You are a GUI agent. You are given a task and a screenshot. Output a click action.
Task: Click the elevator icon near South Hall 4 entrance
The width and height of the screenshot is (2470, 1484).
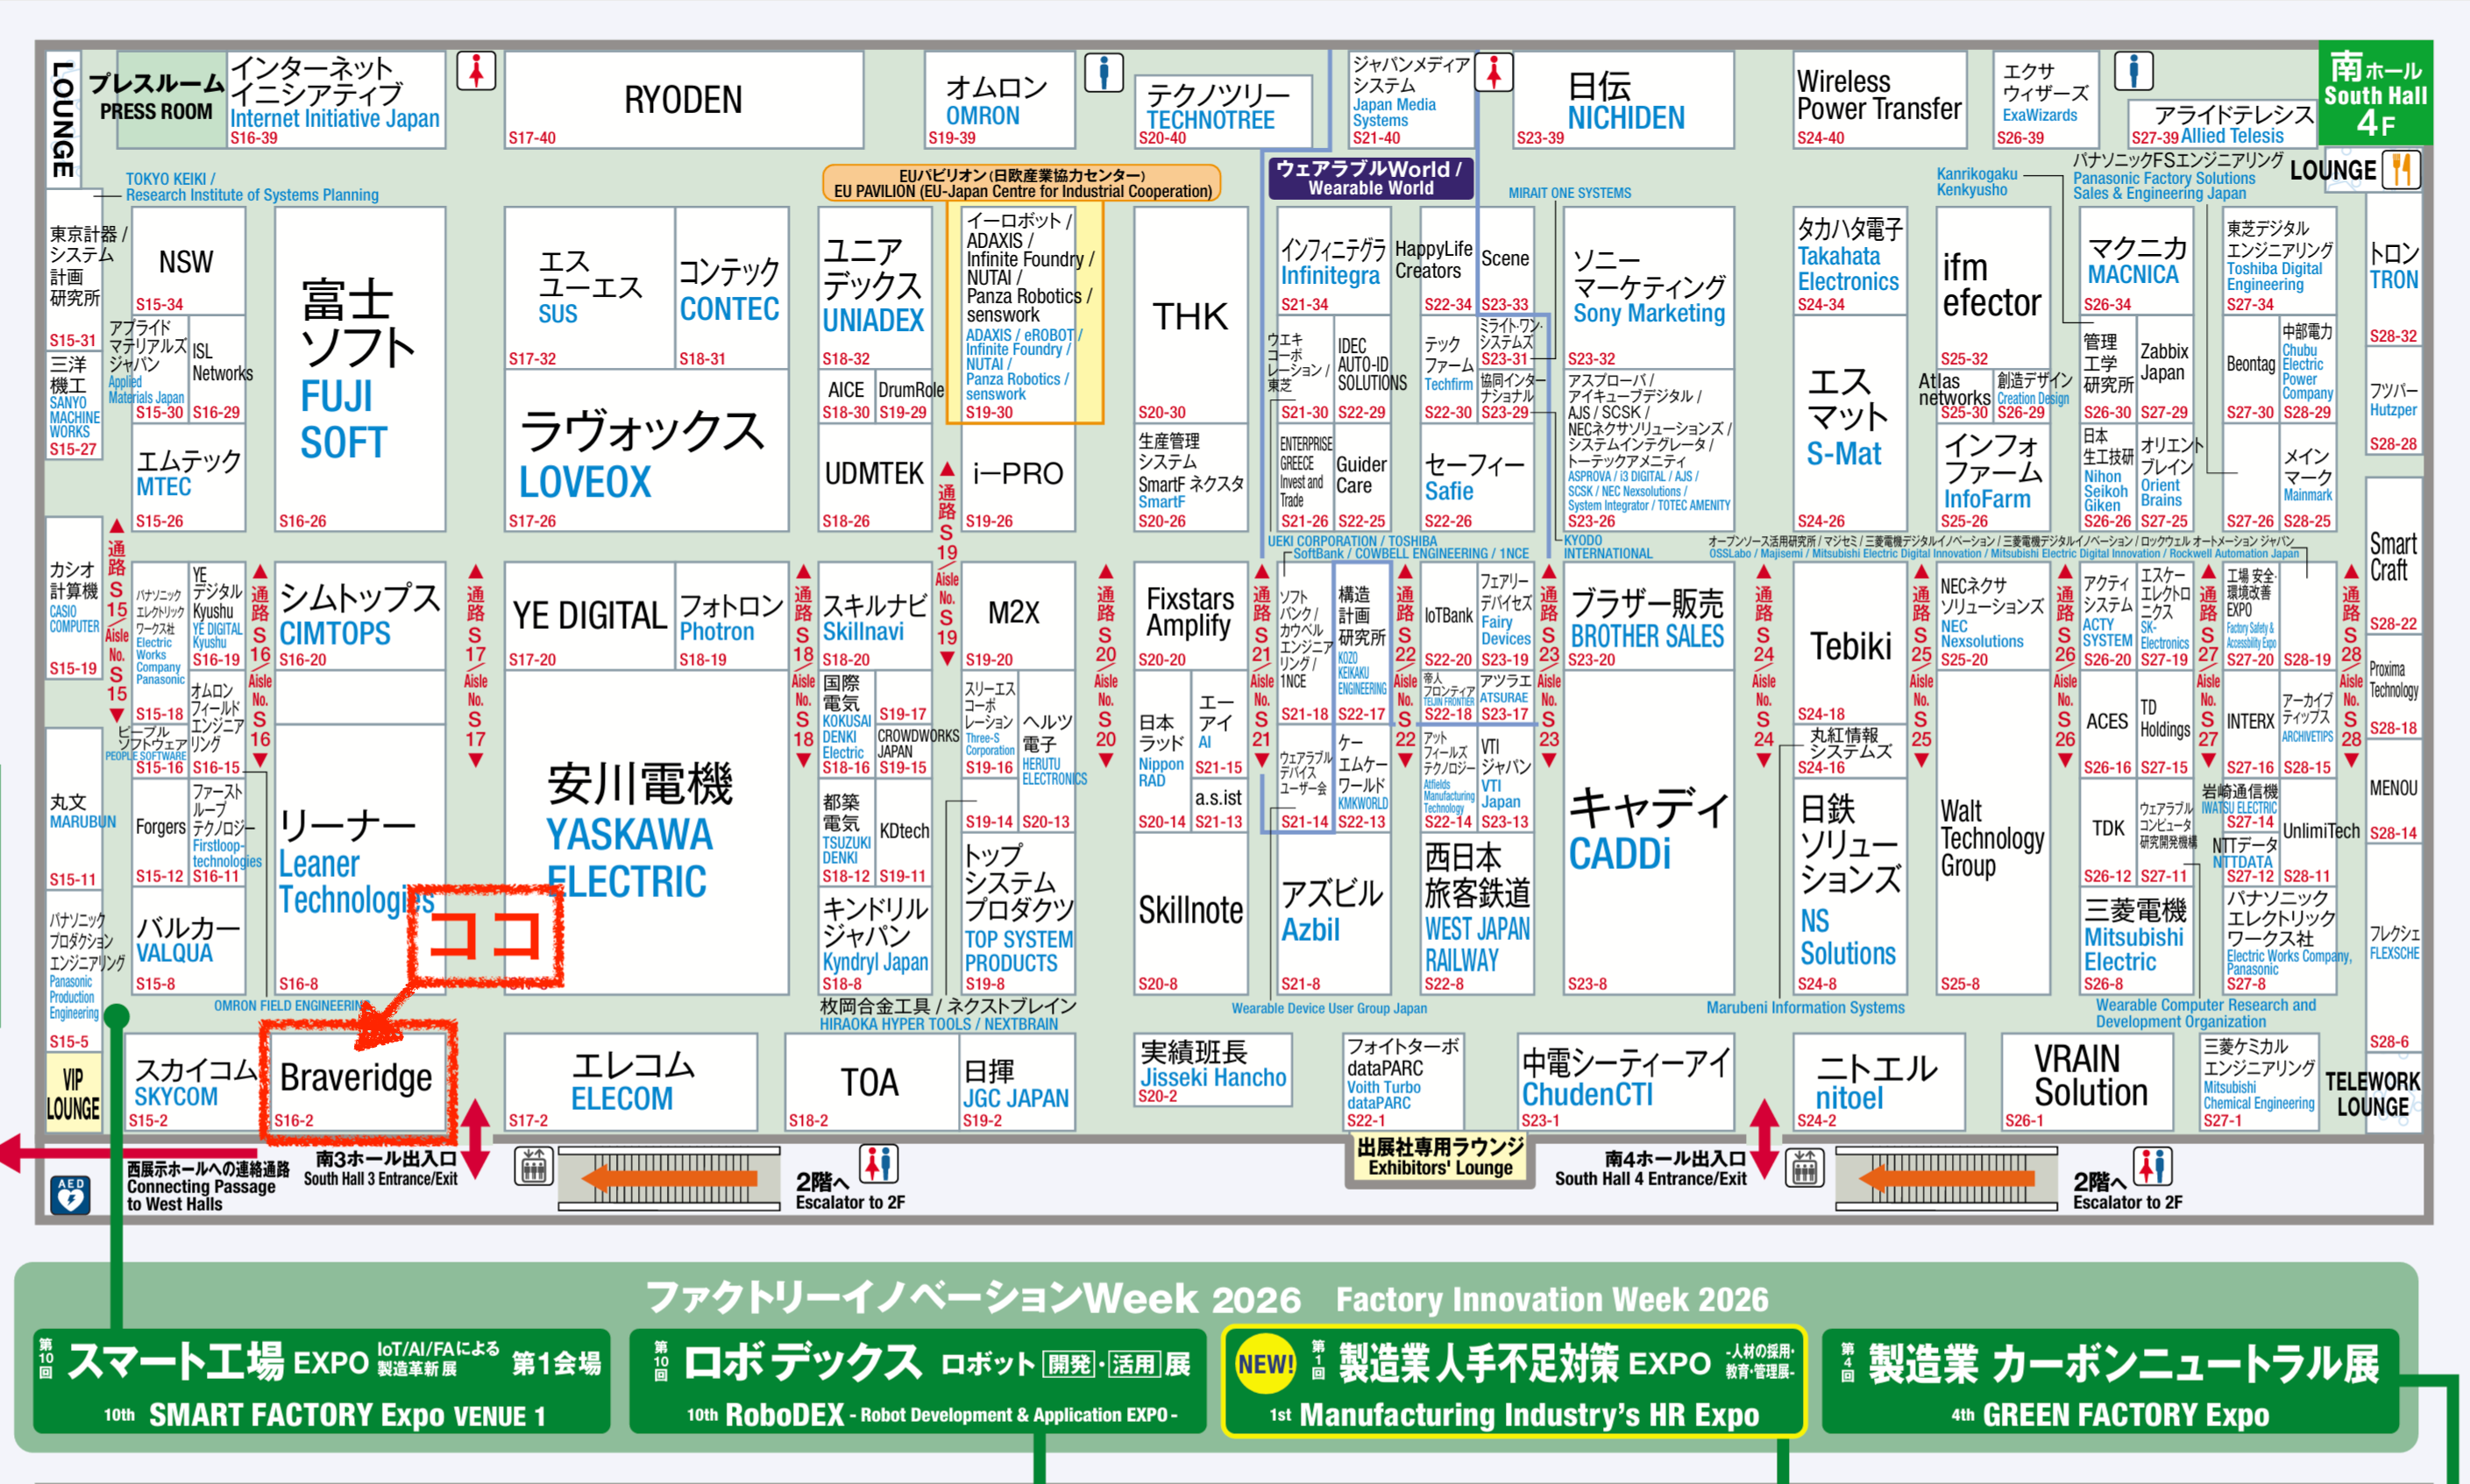click(x=1805, y=1166)
